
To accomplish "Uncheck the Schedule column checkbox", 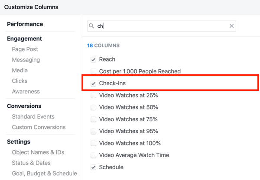I will point(93,167).
